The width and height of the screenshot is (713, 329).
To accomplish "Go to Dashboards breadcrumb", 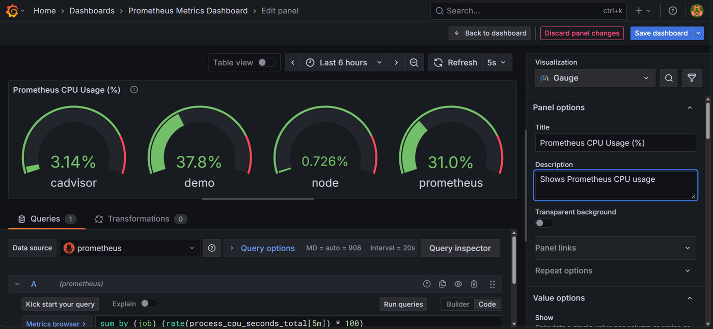I will 92,11.
